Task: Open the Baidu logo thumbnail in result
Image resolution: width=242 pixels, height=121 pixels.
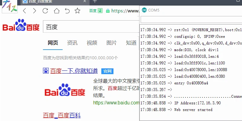Action: (65, 90)
